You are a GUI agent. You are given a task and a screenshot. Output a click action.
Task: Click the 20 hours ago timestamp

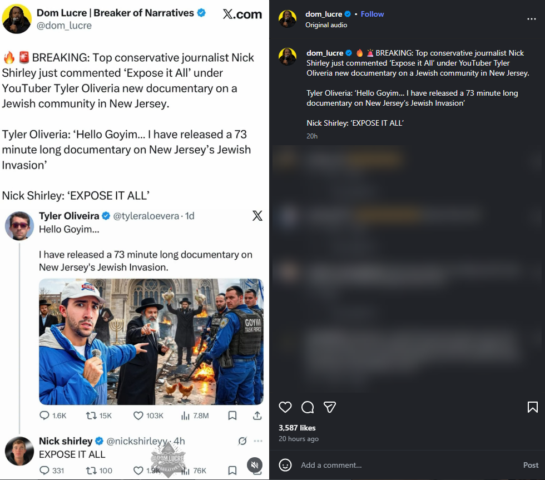[299, 439]
